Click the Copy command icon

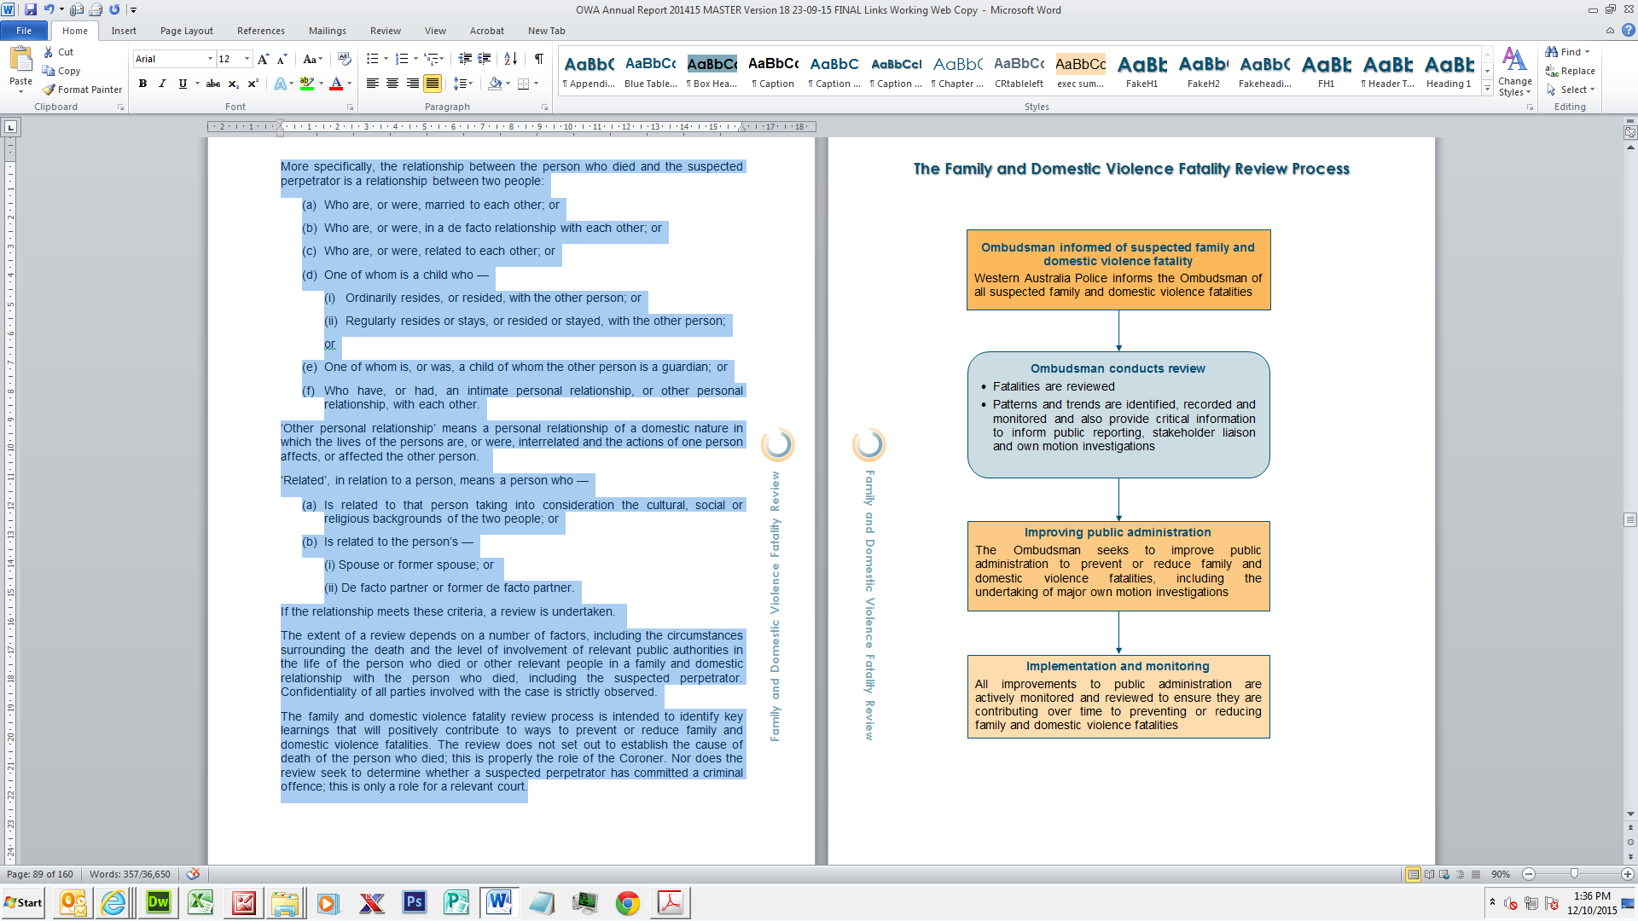click(x=49, y=71)
